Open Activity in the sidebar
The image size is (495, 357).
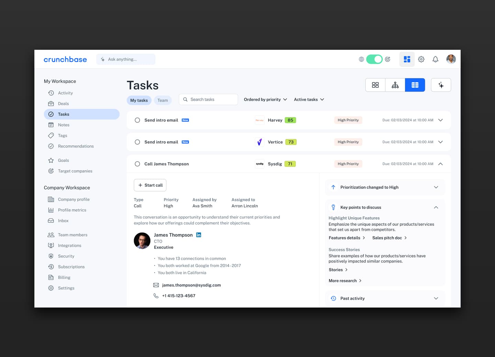[81, 93]
